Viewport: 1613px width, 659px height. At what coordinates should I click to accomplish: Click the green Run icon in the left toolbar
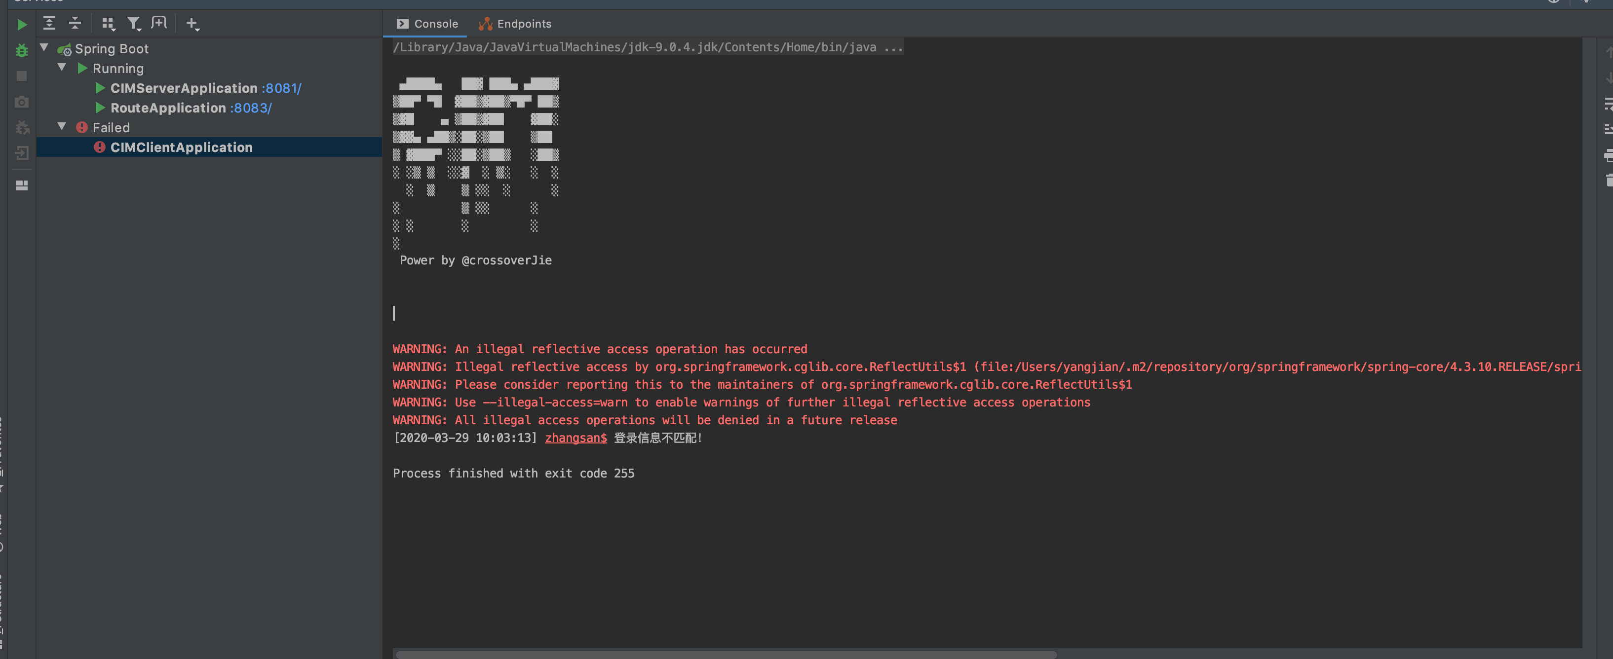[x=22, y=24]
